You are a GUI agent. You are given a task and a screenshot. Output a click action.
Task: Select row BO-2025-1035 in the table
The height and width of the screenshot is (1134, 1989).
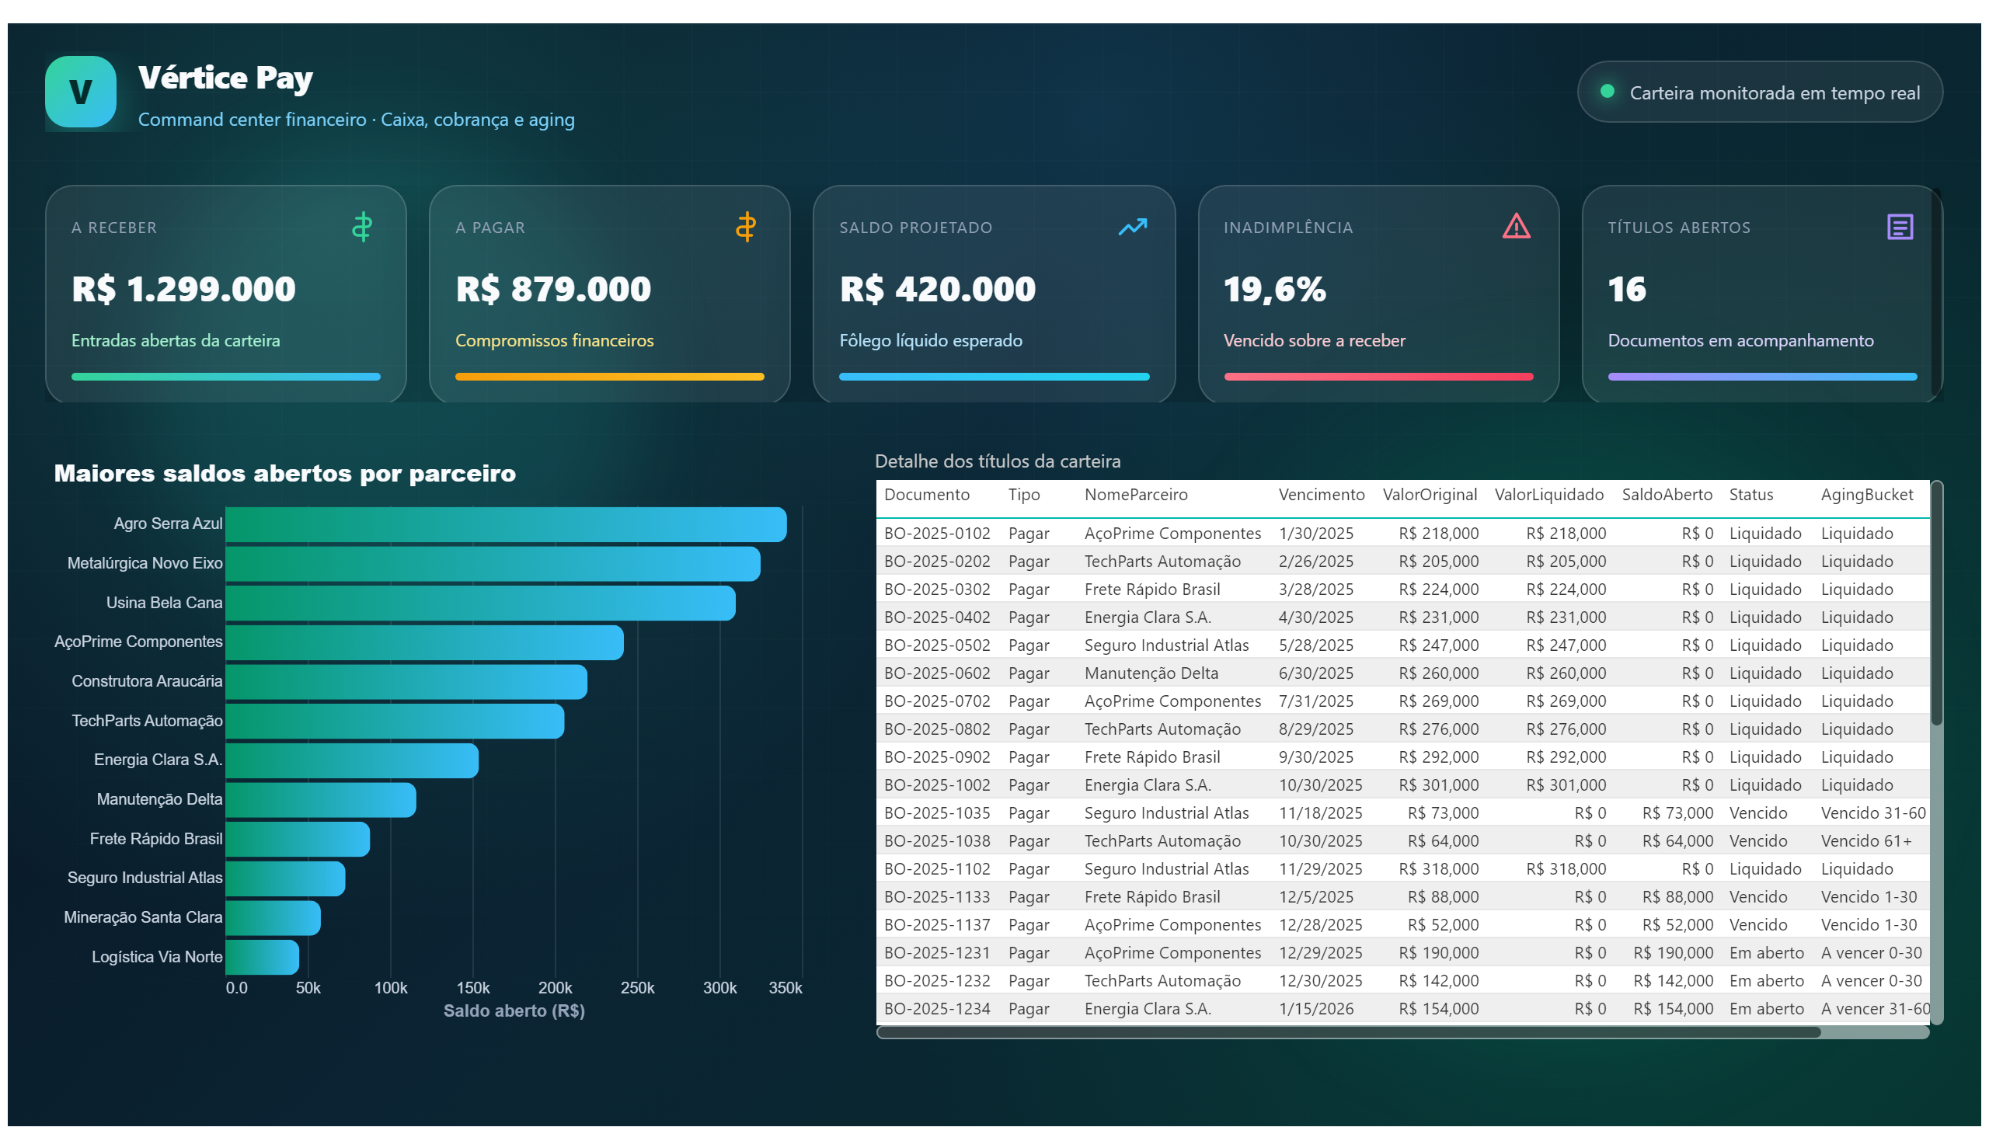[x=1402, y=813]
